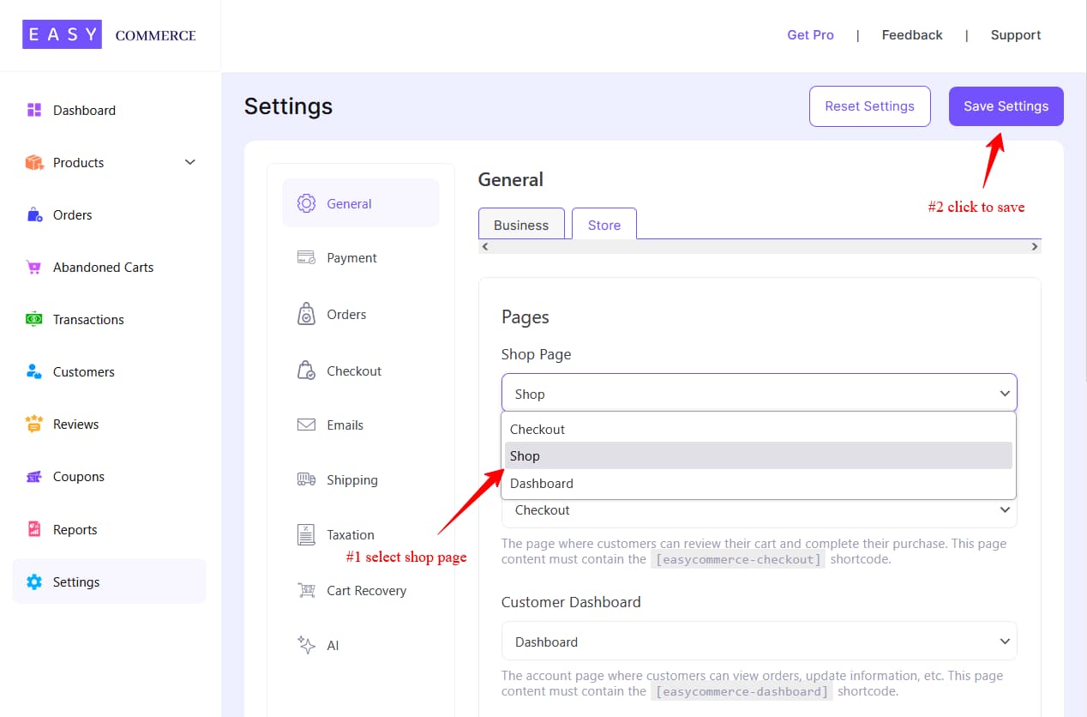Image resolution: width=1087 pixels, height=717 pixels.
Task: Switch to the Store tab
Action: 604,224
